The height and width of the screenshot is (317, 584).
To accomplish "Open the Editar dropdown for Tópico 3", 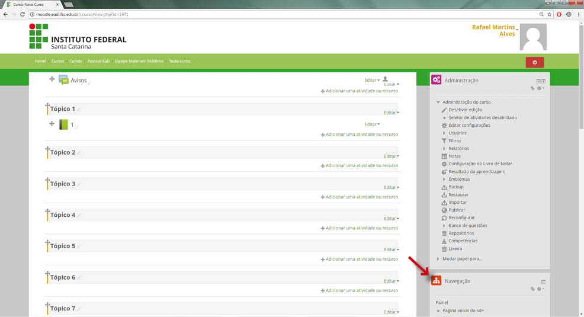I will (391, 187).
